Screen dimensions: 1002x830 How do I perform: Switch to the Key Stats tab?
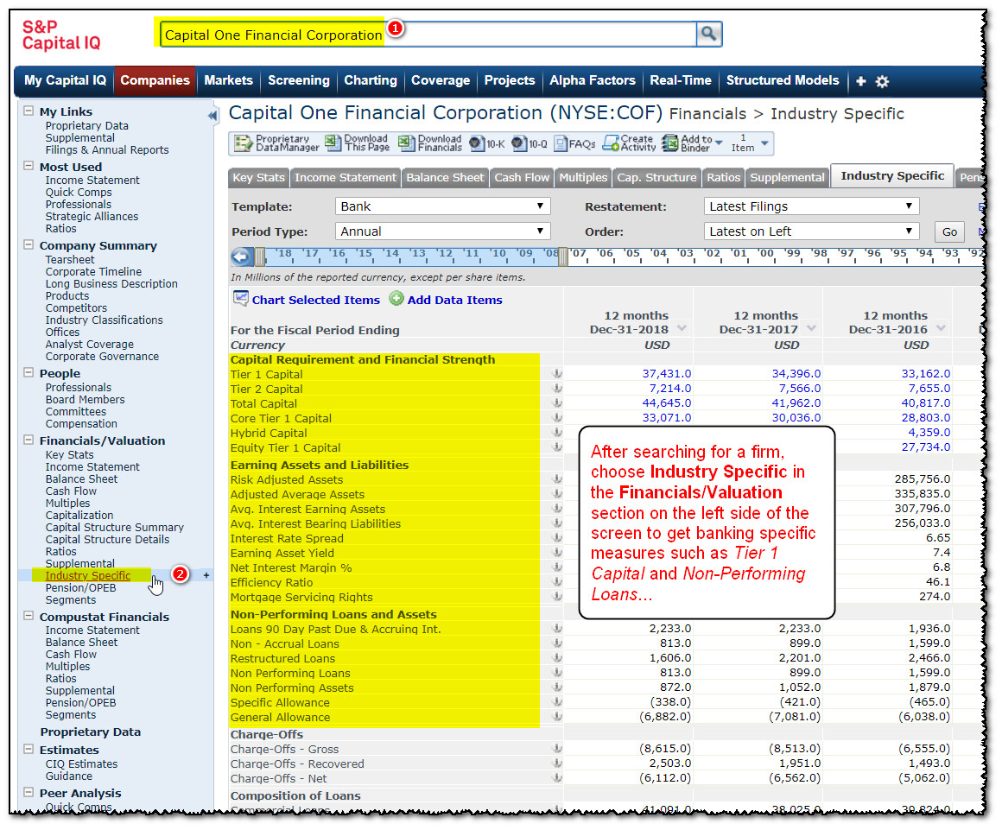pos(259,178)
